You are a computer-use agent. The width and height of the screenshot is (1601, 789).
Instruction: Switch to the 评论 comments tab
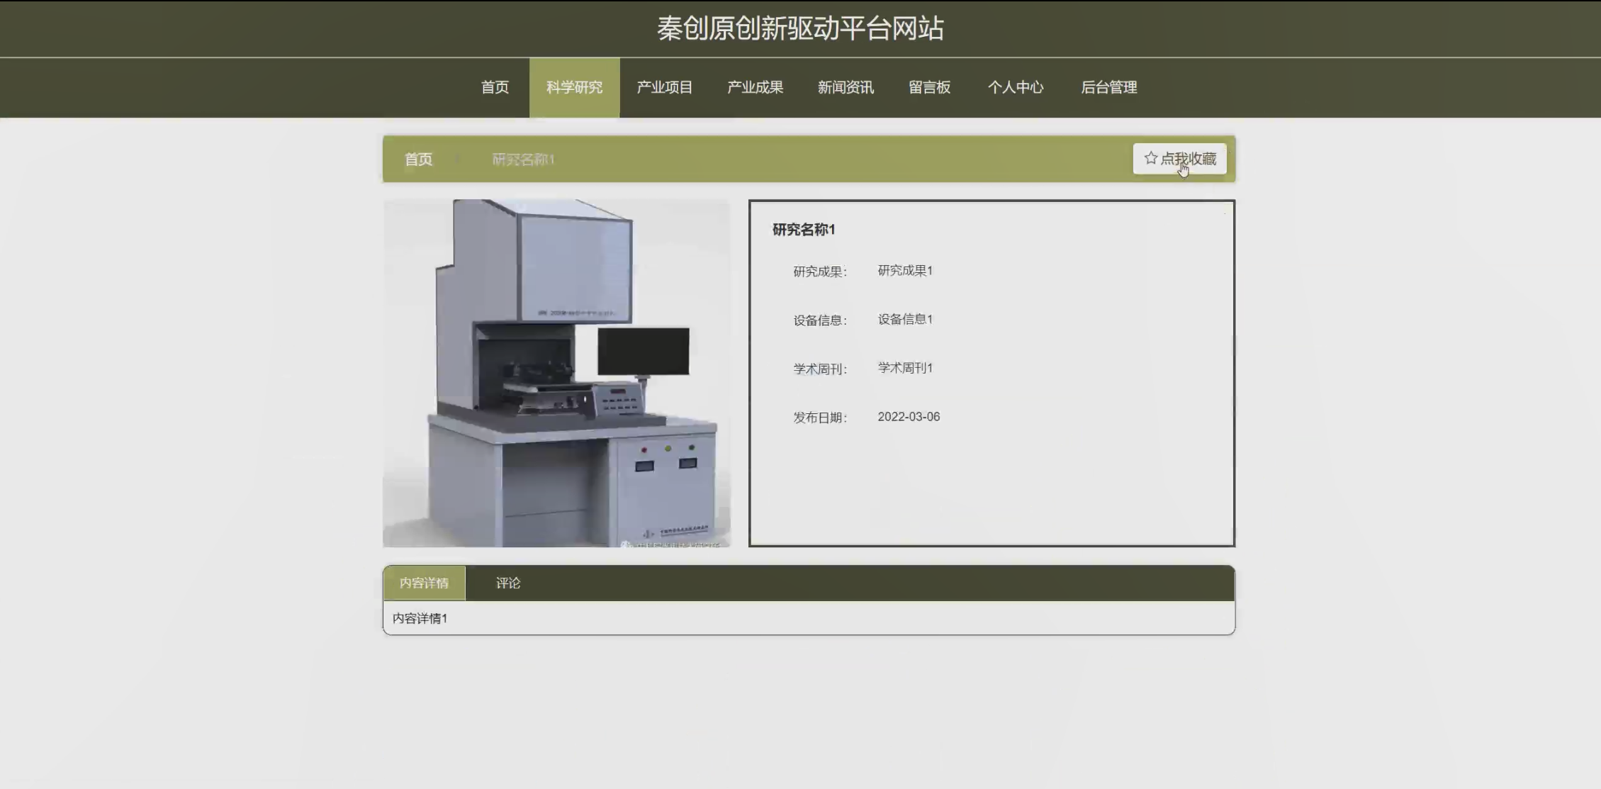[507, 583]
